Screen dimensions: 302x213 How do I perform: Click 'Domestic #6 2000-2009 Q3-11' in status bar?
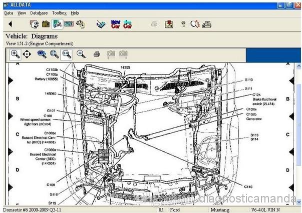click(x=32, y=209)
